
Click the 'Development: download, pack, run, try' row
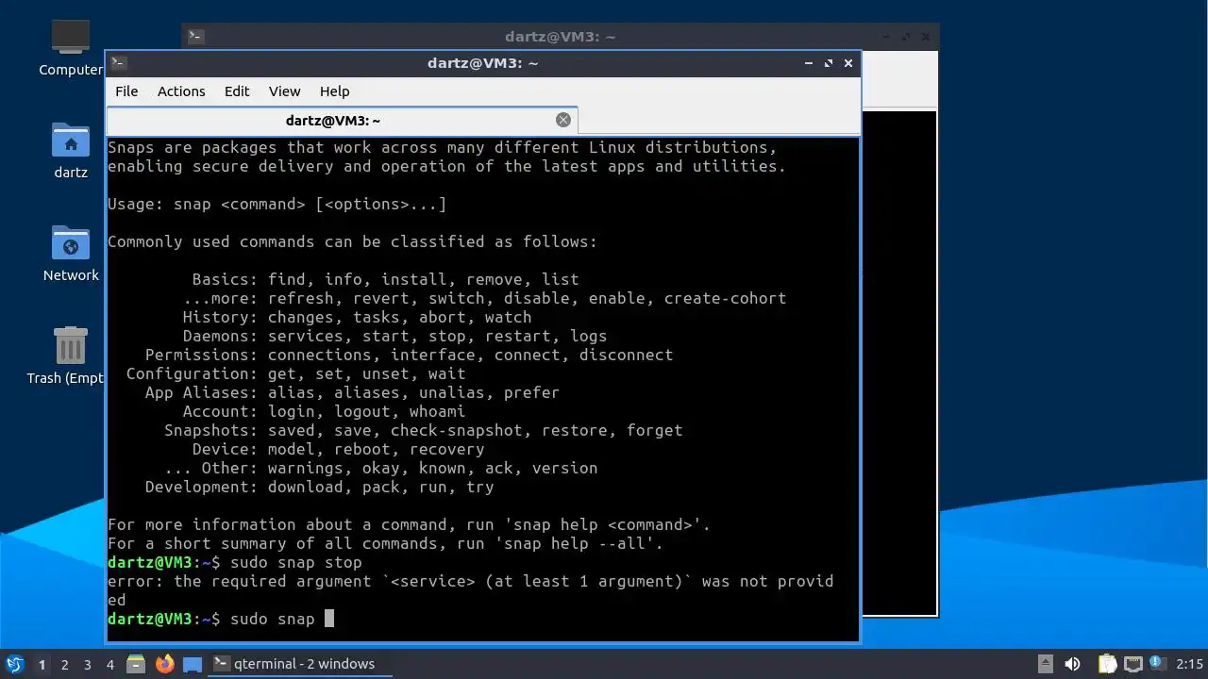point(319,487)
